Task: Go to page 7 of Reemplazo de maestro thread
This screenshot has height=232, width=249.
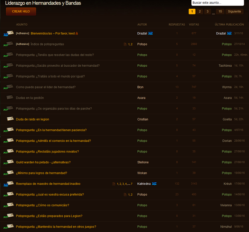Action: (132, 184)
